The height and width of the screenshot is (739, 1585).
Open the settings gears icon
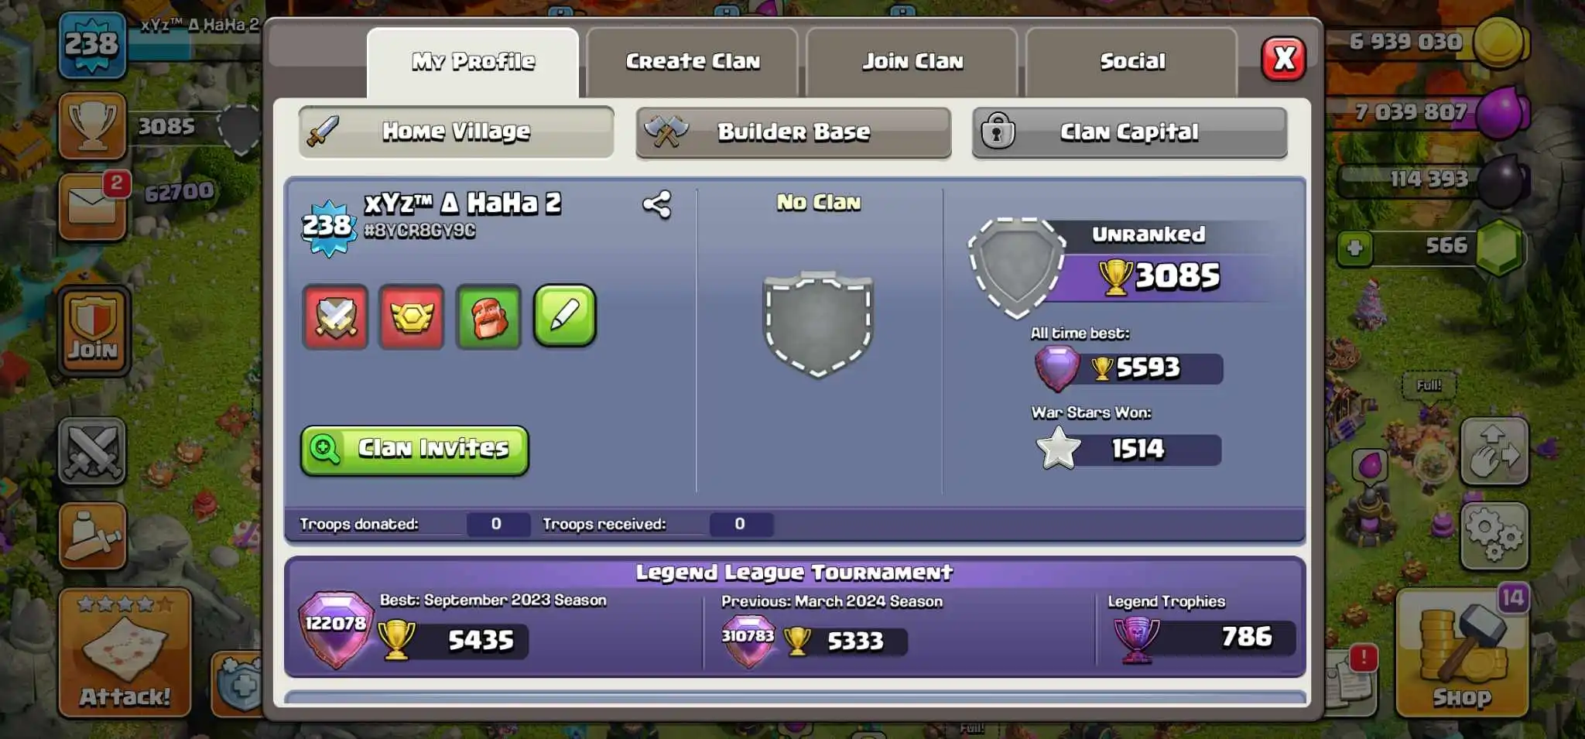(1494, 536)
